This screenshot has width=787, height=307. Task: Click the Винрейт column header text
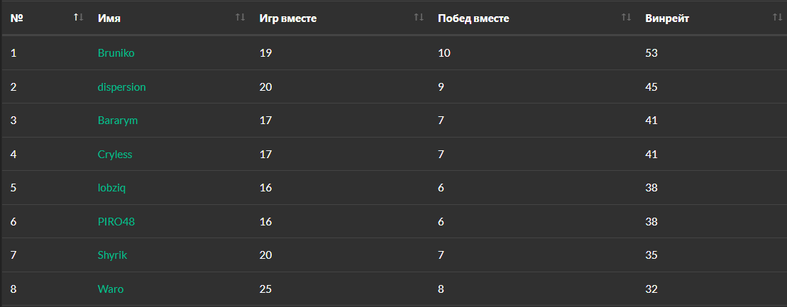pos(667,18)
